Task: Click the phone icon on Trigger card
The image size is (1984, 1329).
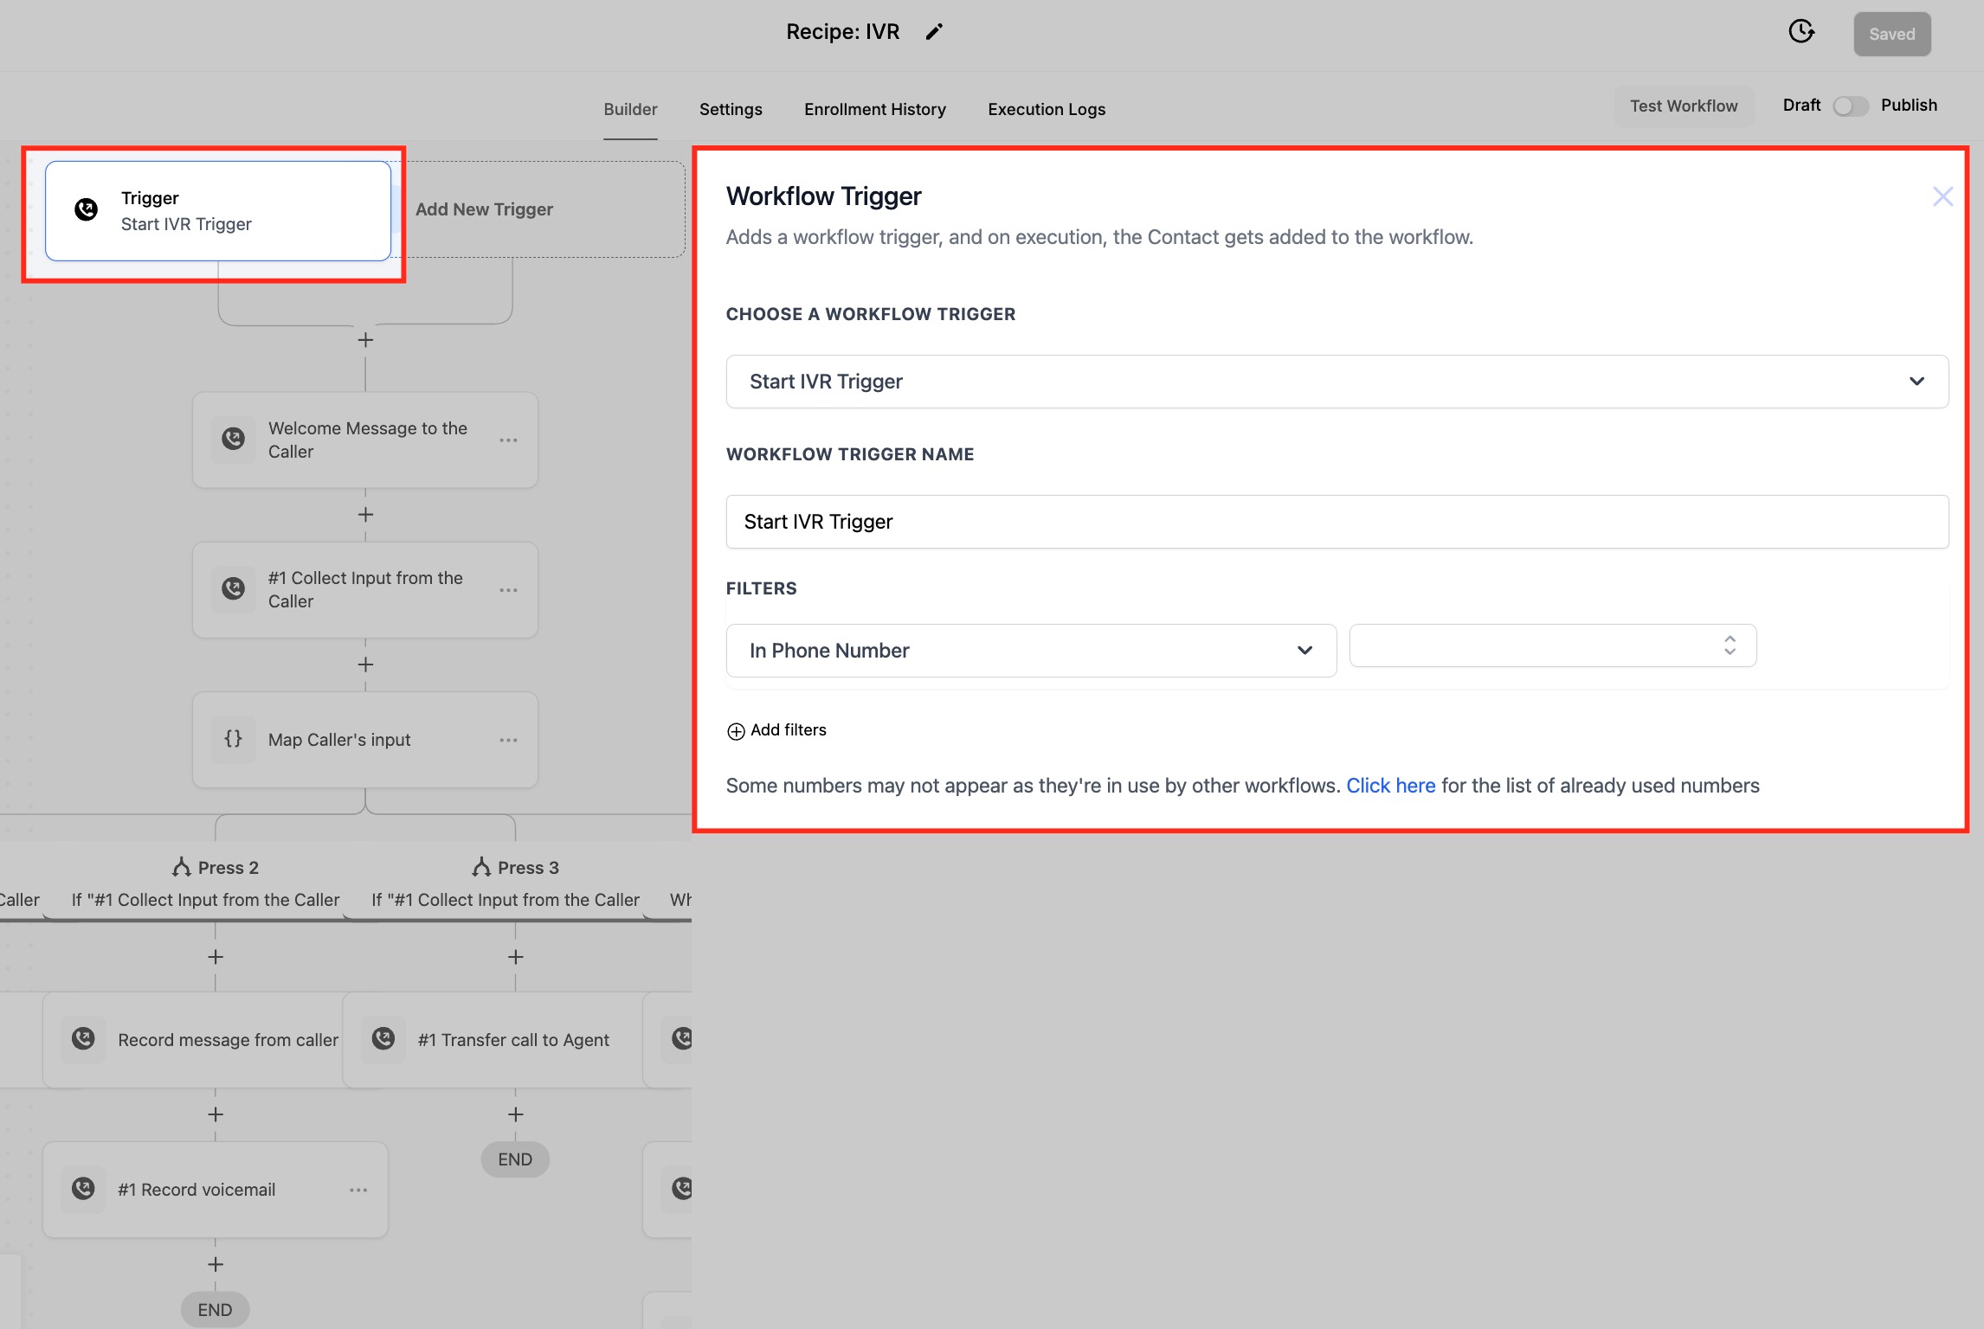Action: pyautogui.click(x=86, y=210)
